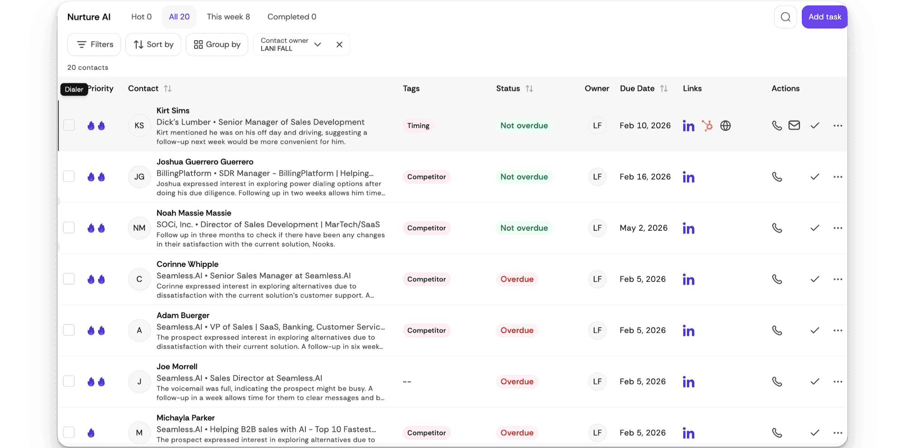Select Kirt Sims row checkbox
This screenshot has height=448, width=905.
coord(69,125)
